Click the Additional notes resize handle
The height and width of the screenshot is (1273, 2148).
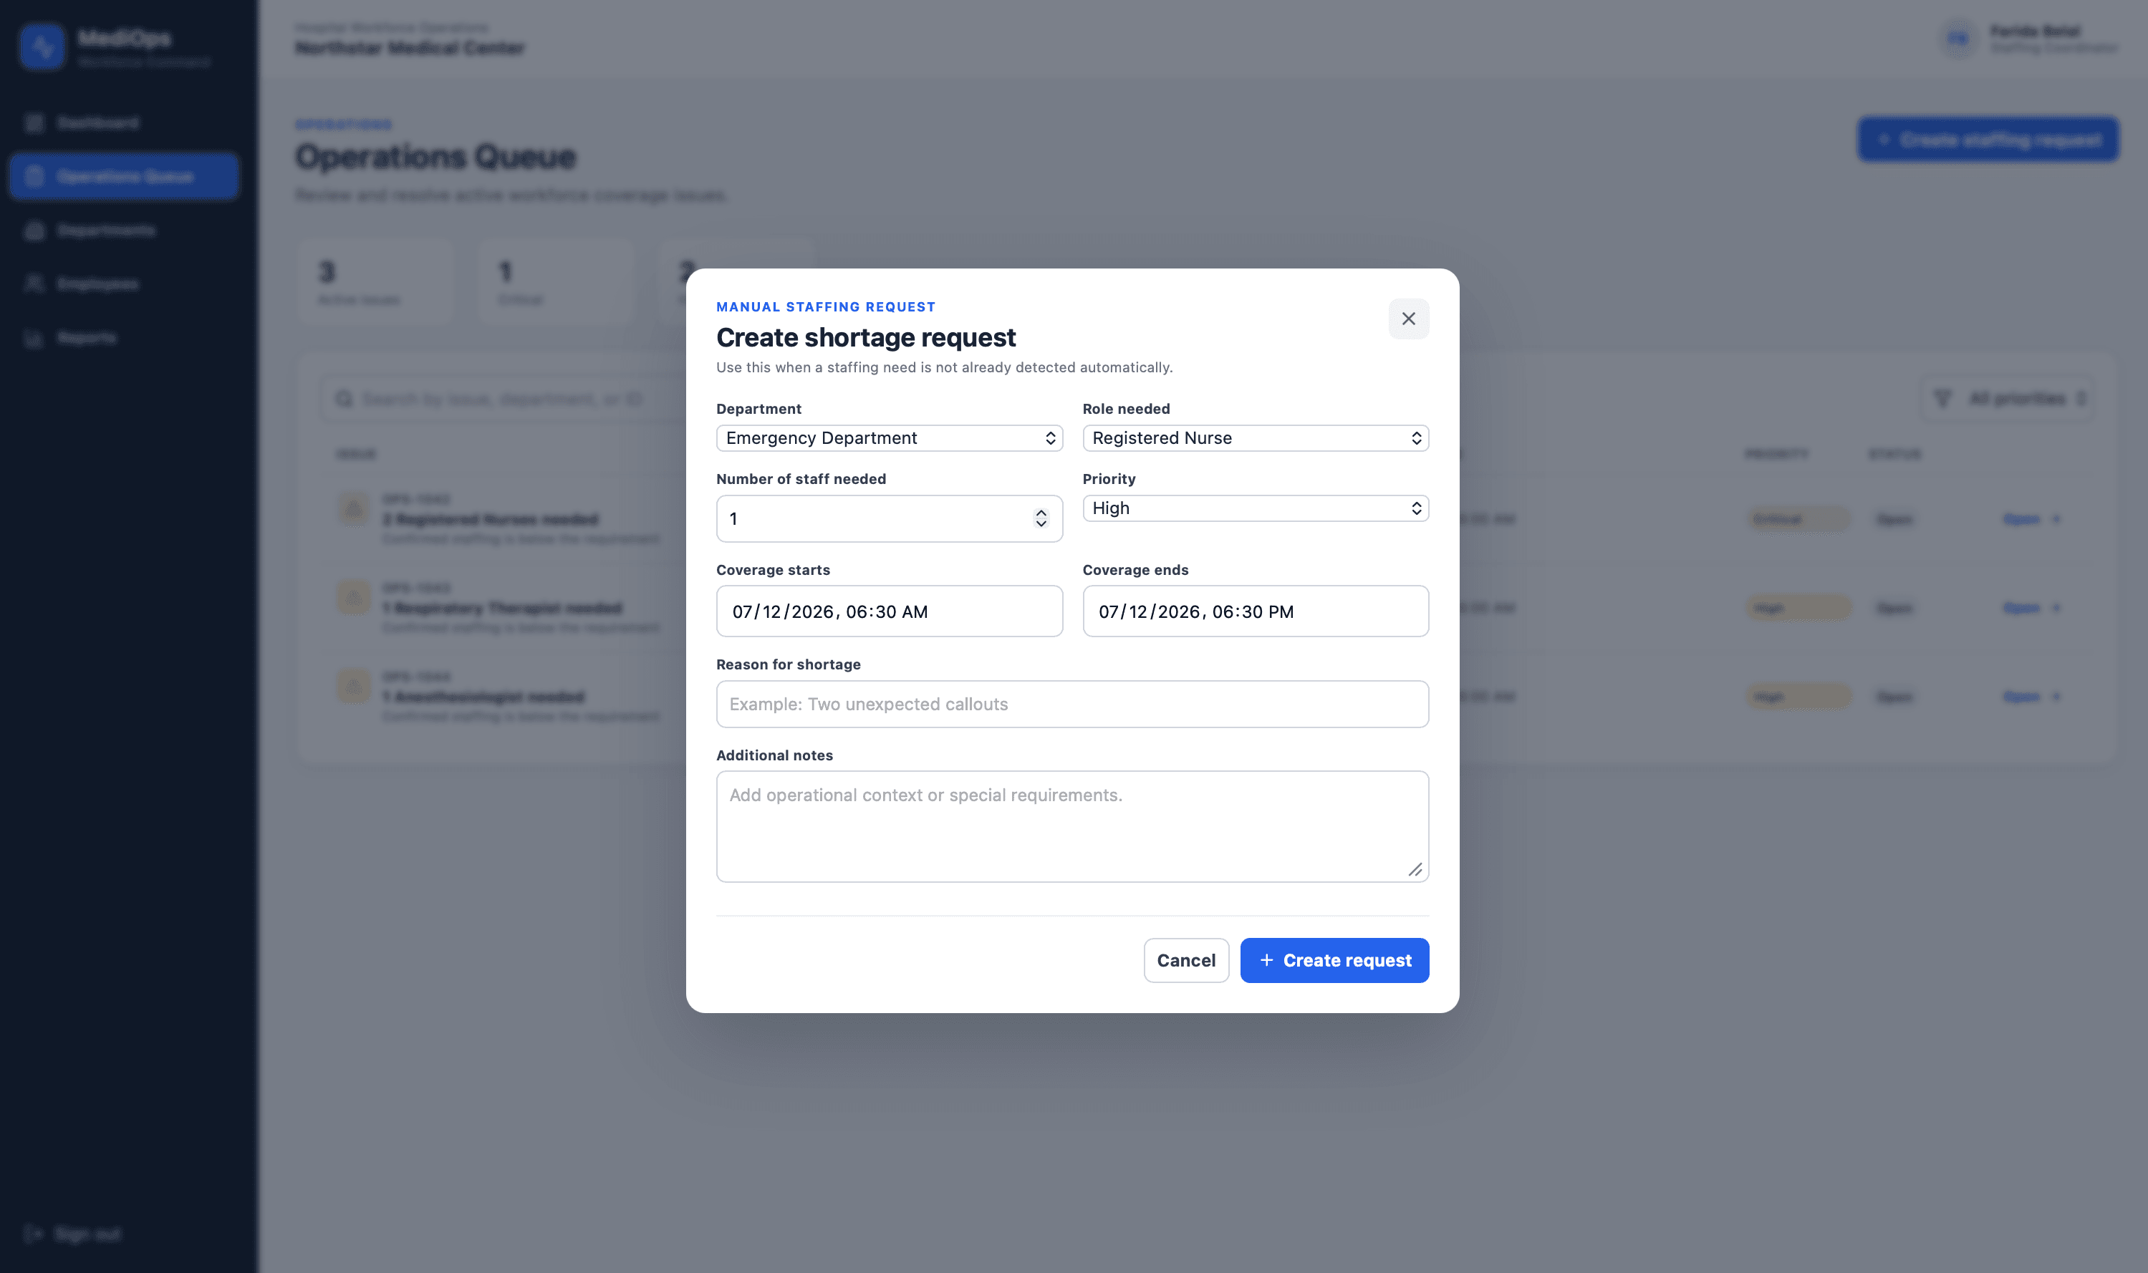pyautogui.click(x=1415, y=870)
